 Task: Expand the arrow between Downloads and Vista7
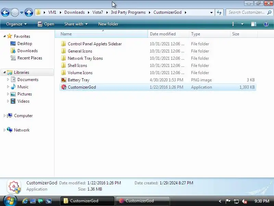click(x=89, y=12)
